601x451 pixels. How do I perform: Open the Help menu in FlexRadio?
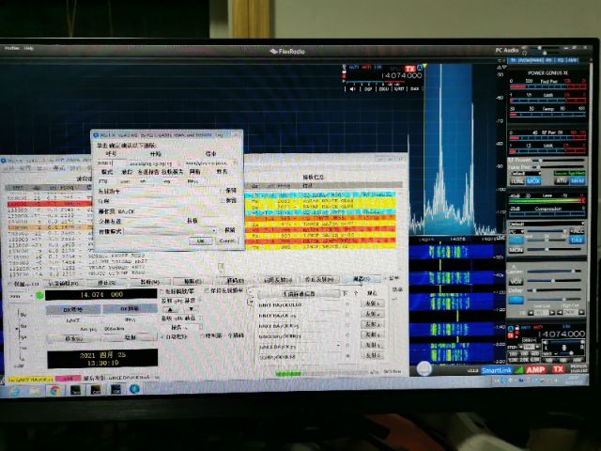pos(29,48)
